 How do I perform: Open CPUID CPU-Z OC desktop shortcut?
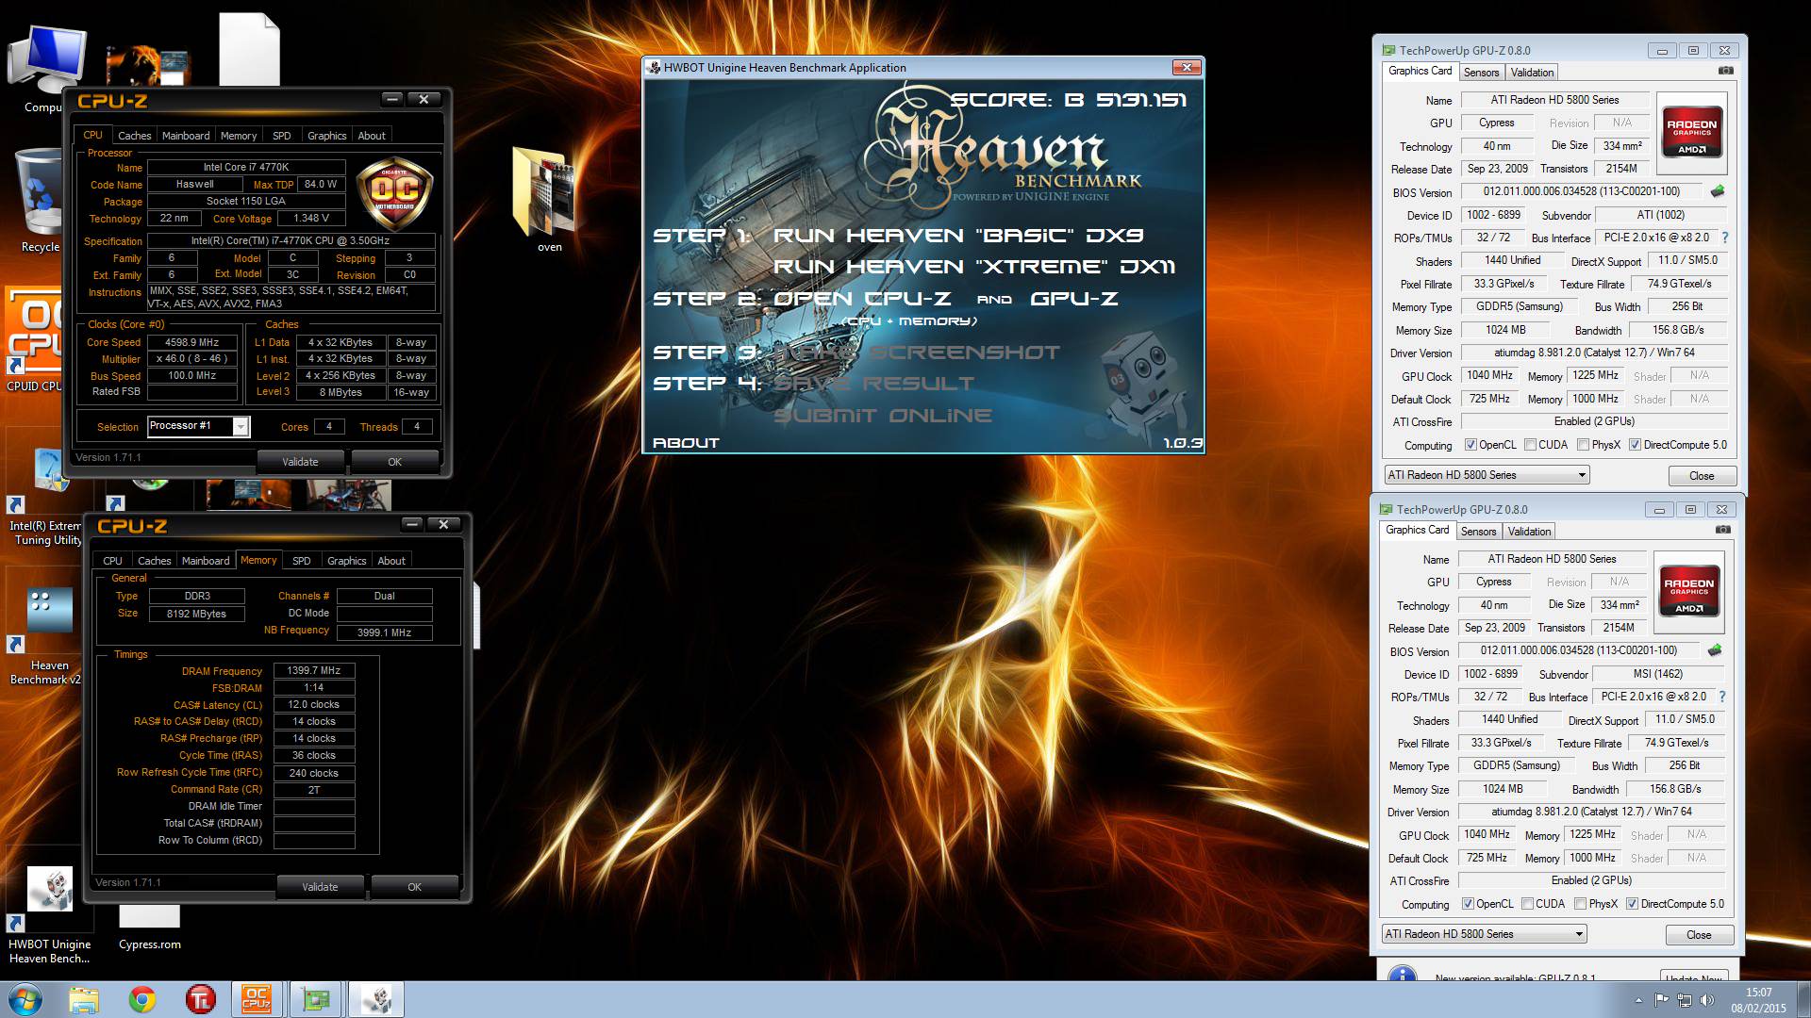tap(34, 339)
